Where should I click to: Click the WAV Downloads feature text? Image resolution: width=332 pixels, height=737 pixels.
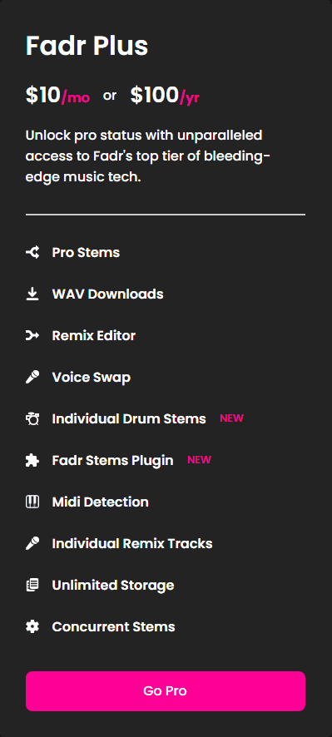click(107, 294)
